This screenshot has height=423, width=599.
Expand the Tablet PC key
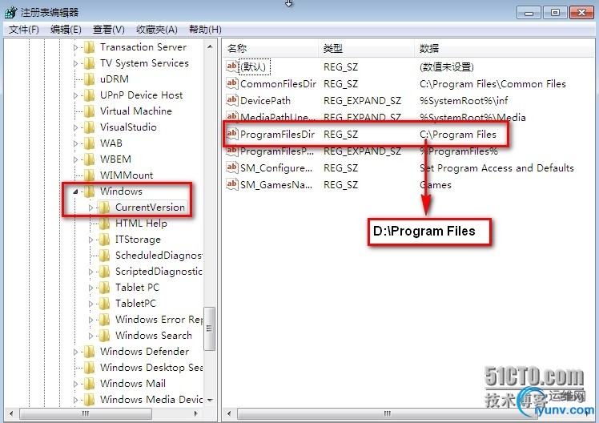pos(90,288)
